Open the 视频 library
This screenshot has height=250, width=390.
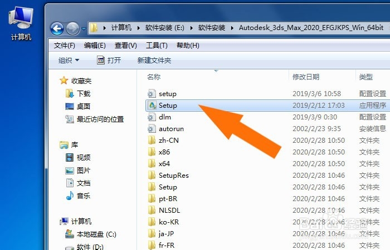(x=84, y=157)
